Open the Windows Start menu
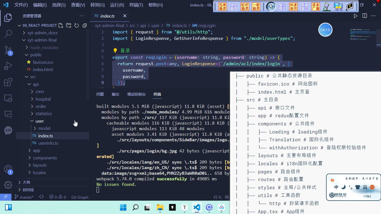The image size is (381, 214). [123, 207]
